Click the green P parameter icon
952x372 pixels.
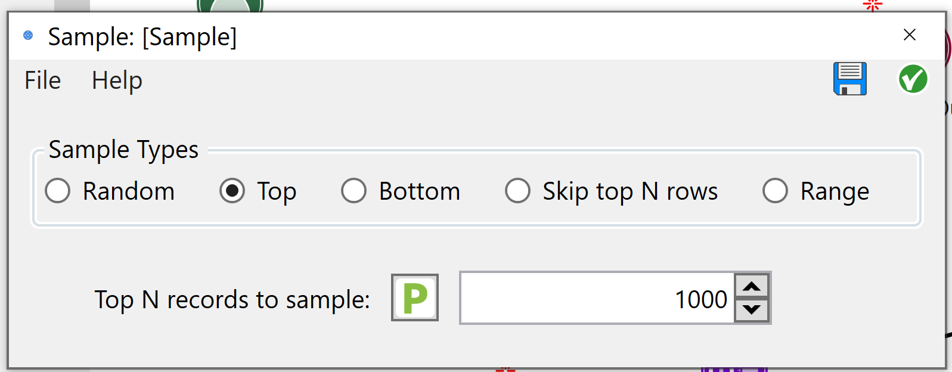[415, 298]
